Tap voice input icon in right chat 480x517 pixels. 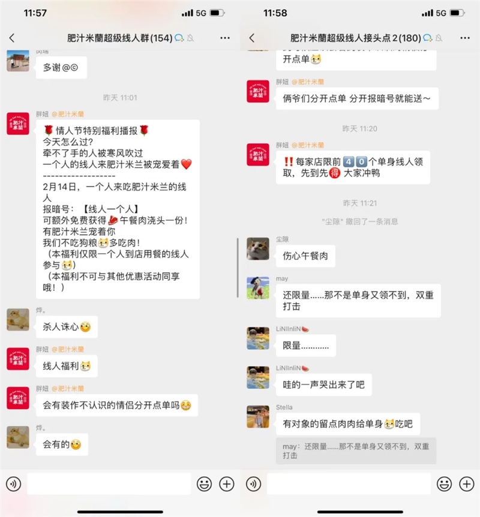pos(253,484)
